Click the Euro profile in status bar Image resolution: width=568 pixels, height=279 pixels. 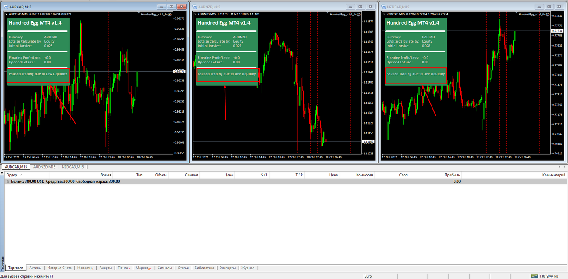(369, 276)
